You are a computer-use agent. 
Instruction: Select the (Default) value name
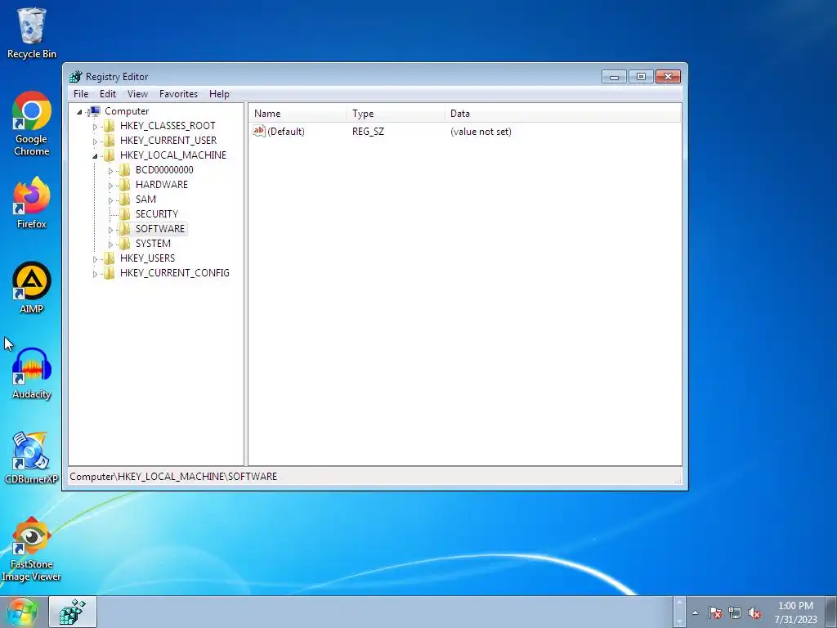(x=285, y=132)
